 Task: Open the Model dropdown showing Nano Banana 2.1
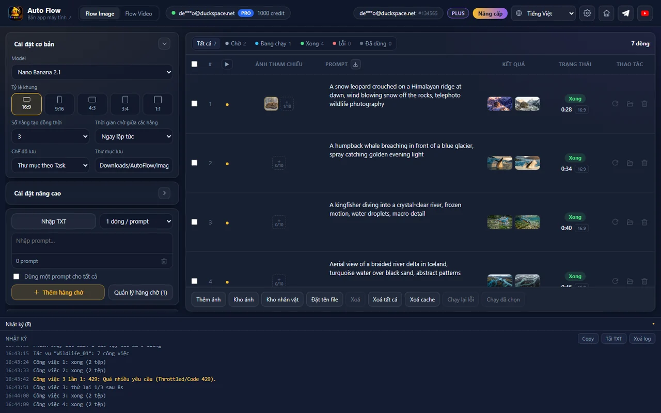92,72
